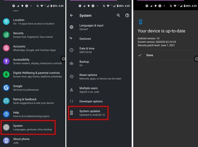Open Security settings
Viewport: 198px width, 147px height.
click(33, 35)
